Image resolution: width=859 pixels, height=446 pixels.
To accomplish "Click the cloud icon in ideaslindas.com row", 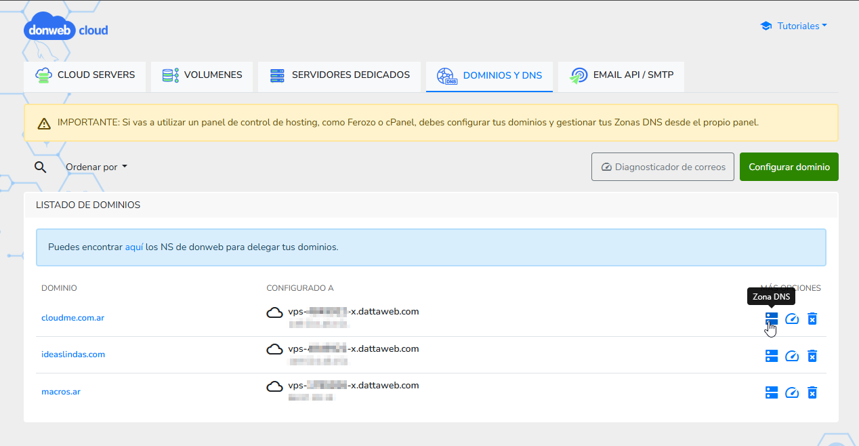I will (x=274, y=350).
